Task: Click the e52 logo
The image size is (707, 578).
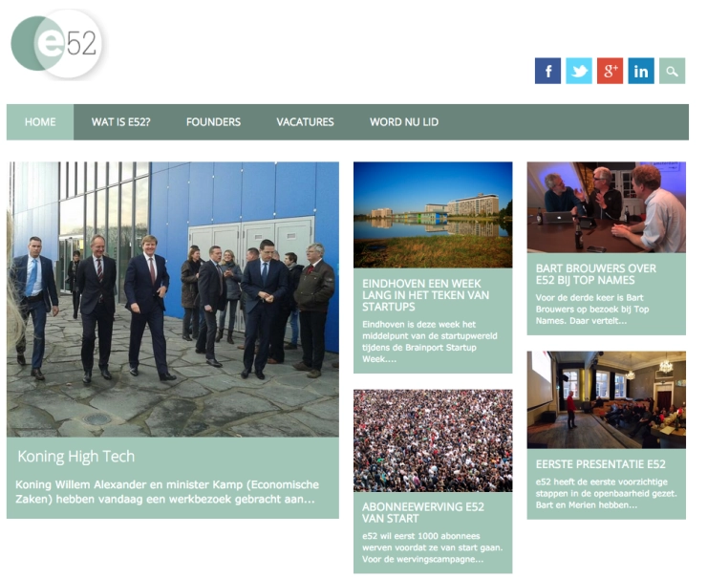Action: pyautogui.click(x=56, y=44)
